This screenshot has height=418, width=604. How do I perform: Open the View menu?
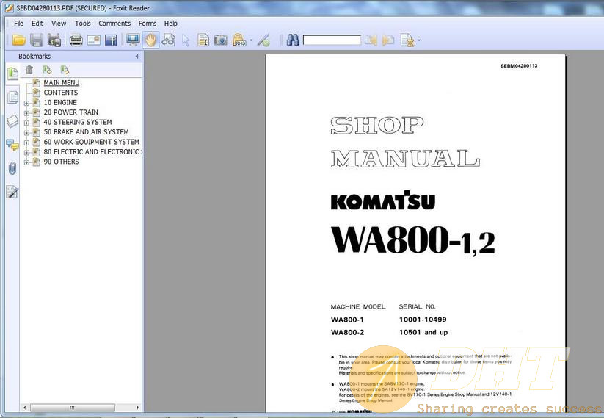pos(59,23)
